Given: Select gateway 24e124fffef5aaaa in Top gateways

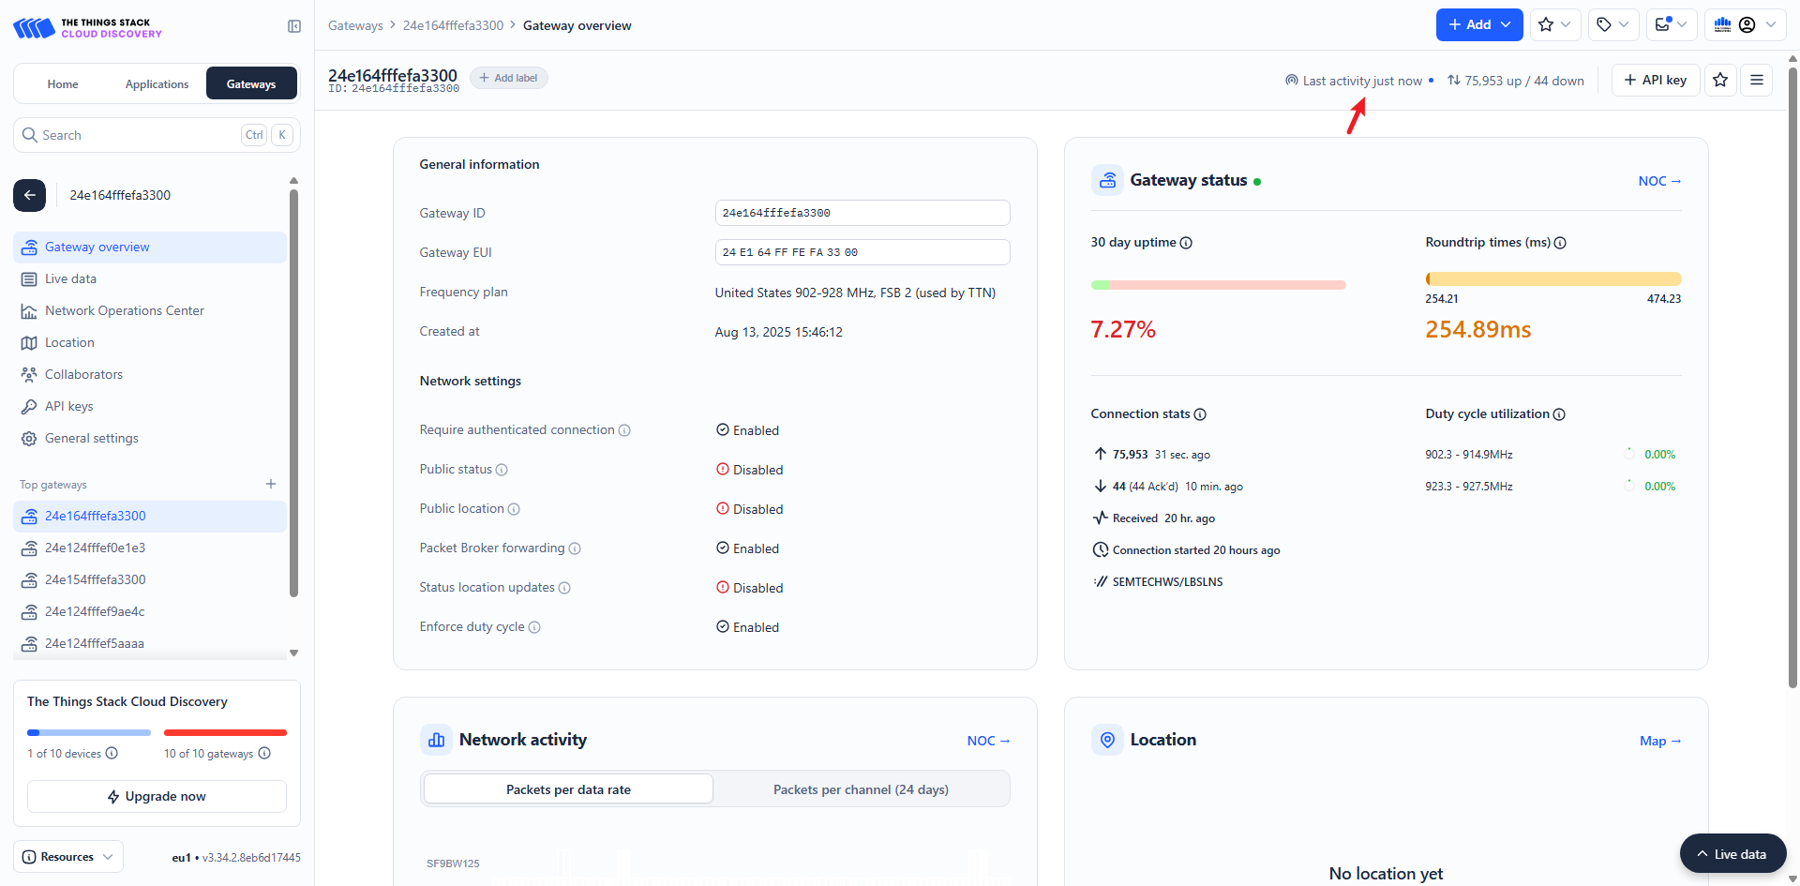Looking at the screenshot, I should point(150,644).
